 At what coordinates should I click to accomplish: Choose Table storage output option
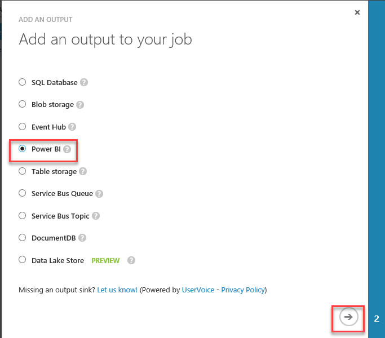click(x=23, y=171)
